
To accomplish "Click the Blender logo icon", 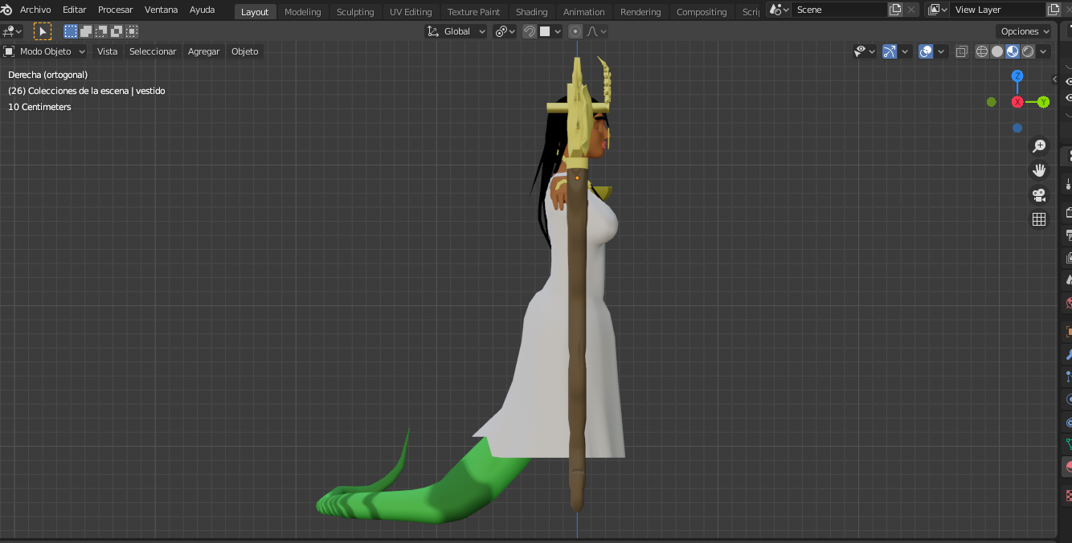I will (x=7, y=10).
